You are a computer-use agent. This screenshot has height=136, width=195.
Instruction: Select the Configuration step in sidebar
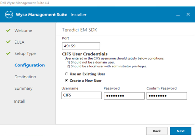[30, 65]
